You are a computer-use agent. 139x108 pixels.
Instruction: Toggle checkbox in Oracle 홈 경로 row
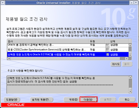pyautogui.click(x=108, y=45)
